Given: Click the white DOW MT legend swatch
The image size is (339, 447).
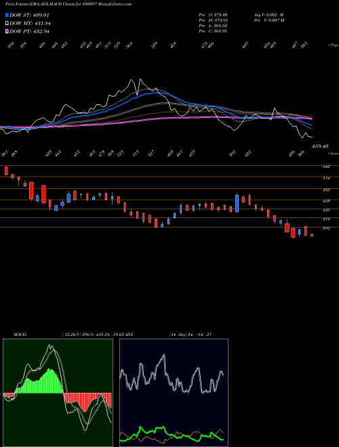Looking at the screenshot, I should (7, 23).
